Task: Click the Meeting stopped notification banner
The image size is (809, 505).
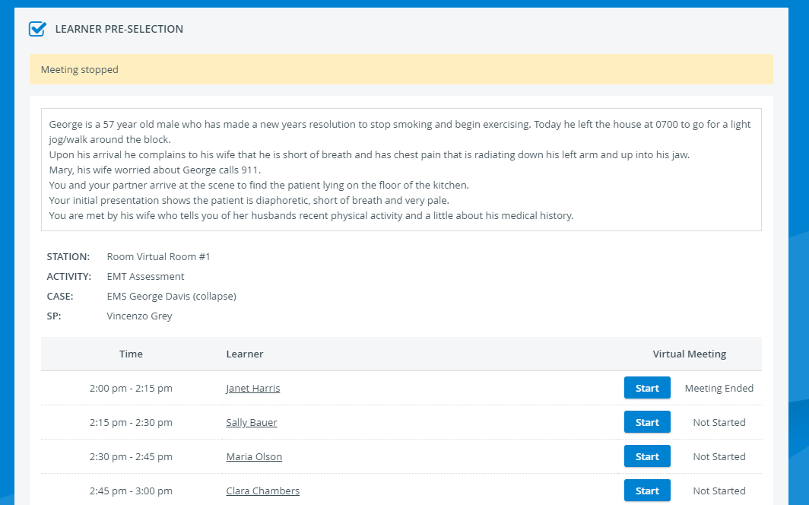Action: (401, 69)
